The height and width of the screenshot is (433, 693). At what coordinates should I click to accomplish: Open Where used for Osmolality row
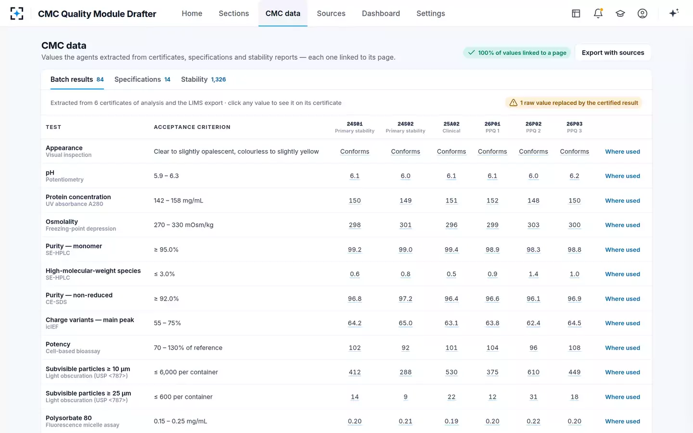pos(622,225)
